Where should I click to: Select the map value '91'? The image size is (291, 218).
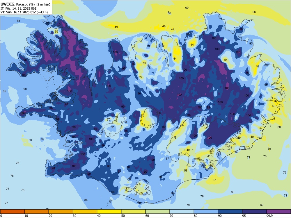(x=113, y=127)
